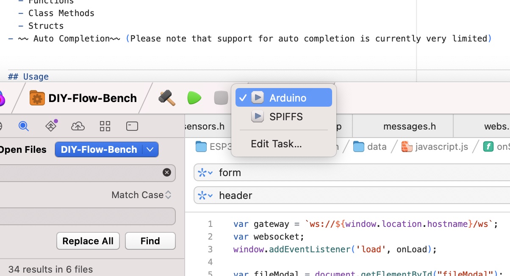510x276 pixels.
Task: Click into the replace text field
Action: 87,216
